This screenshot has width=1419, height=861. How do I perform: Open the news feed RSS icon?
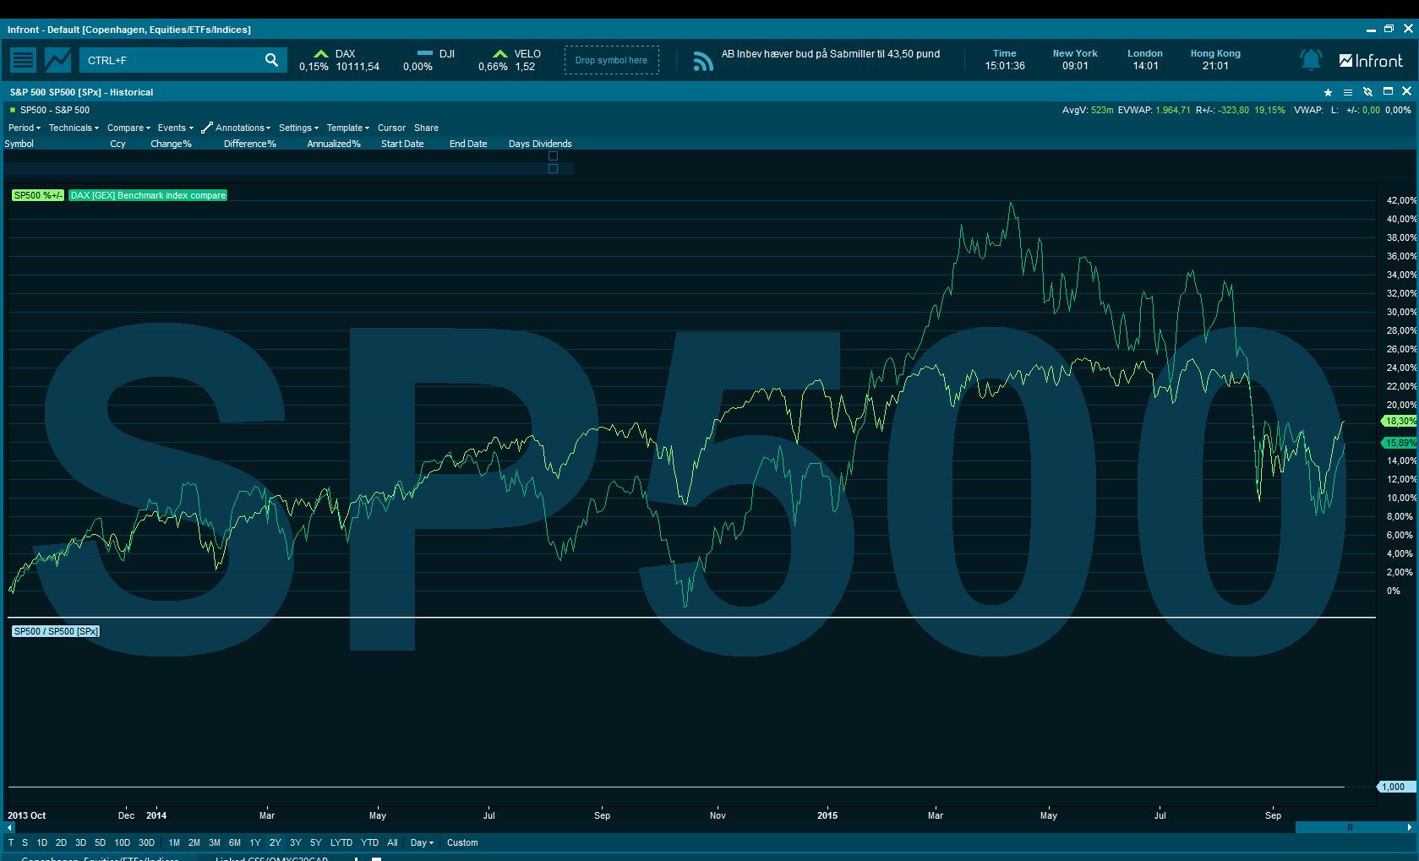point(702,61)
